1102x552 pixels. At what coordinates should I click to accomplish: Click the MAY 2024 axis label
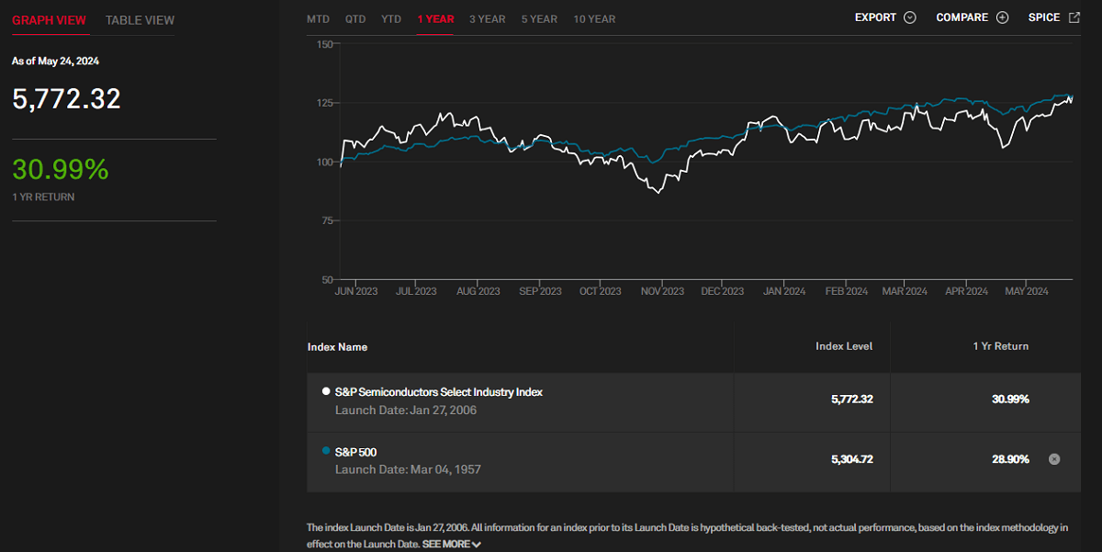click(x=1026, y=291)
